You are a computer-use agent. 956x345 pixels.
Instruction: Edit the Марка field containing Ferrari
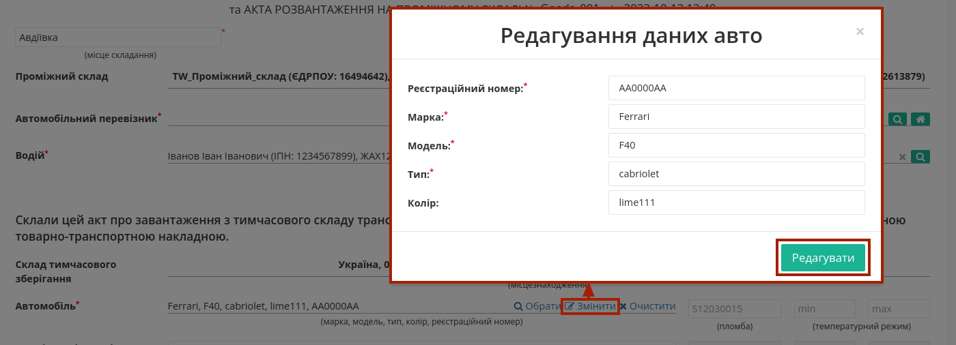pyautogui.click(x=737, y=117)
